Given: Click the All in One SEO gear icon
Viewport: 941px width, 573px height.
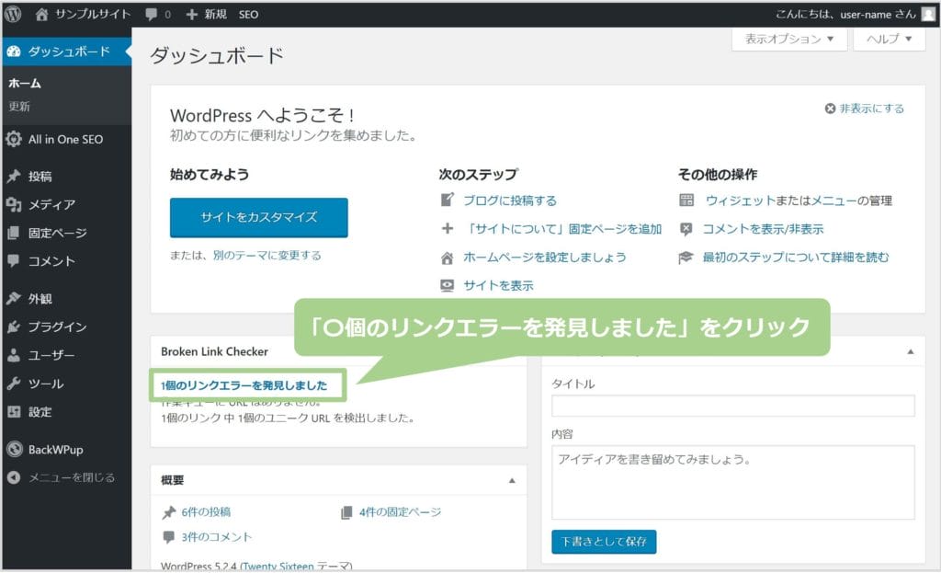Looking at the screenshot, I should click(14, 140).
